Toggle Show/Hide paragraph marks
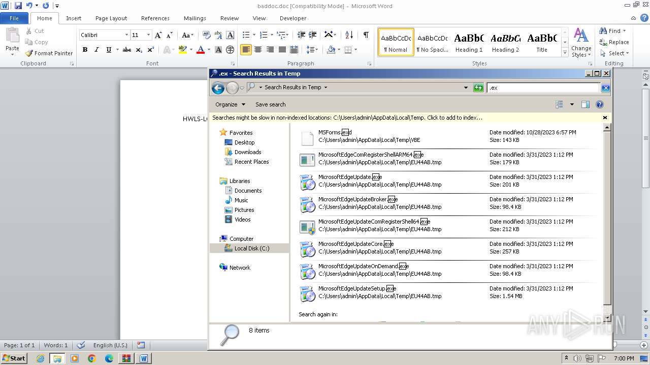 (366, 34)
